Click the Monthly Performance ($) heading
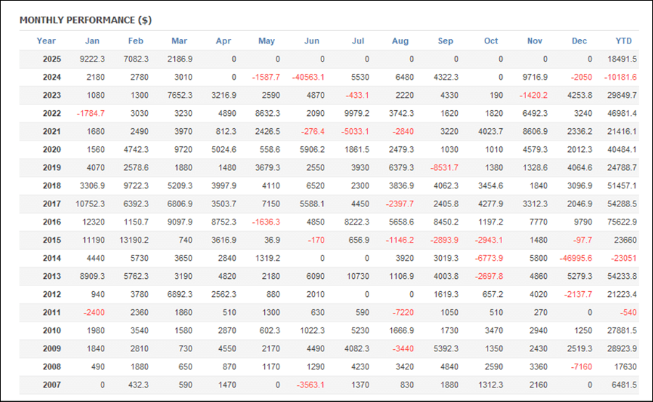The height and width of the screenshot is (402, 653). pos(86,20)
